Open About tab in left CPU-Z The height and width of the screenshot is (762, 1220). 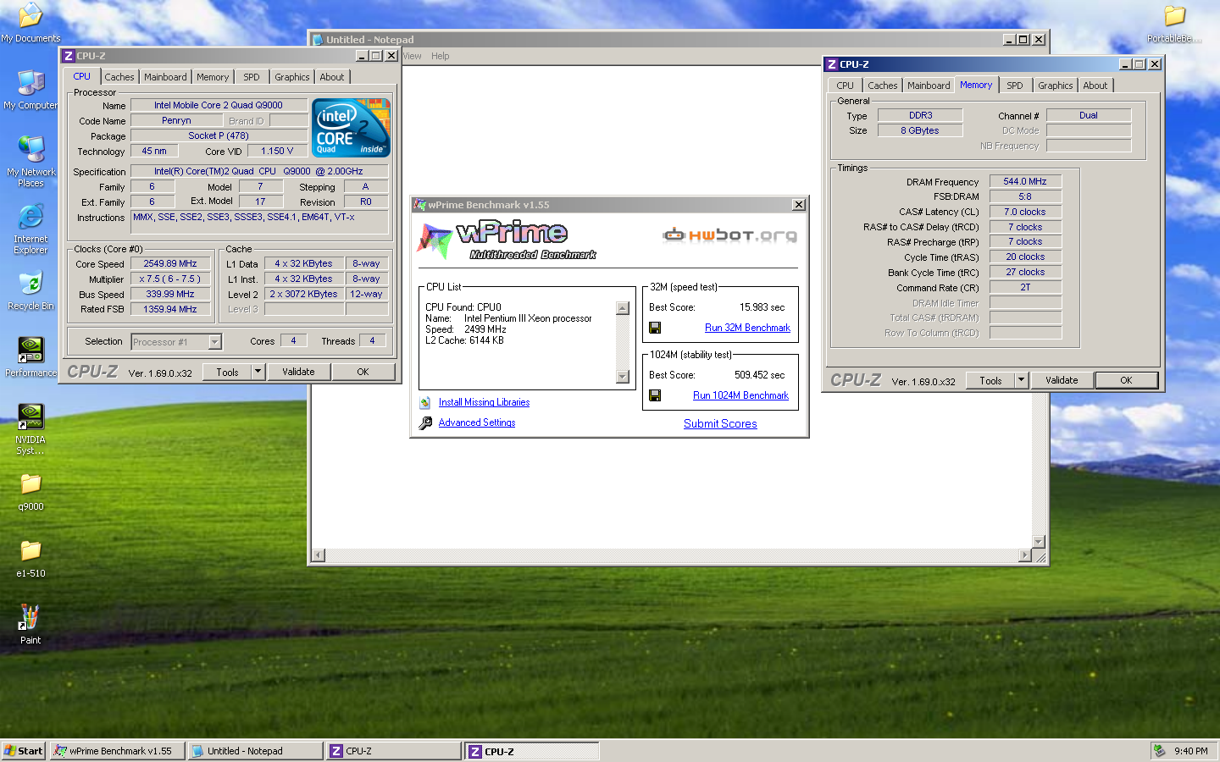(332, 77)
